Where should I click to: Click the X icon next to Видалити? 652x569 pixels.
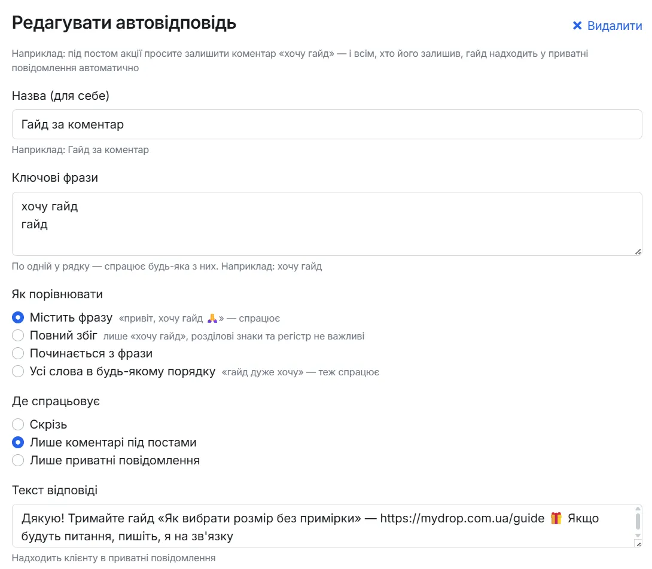577,26
